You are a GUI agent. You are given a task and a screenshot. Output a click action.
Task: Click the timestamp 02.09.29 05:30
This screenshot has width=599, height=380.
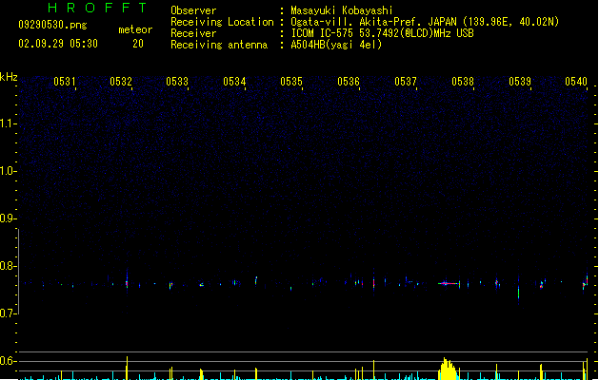click(x=58, y=44)
